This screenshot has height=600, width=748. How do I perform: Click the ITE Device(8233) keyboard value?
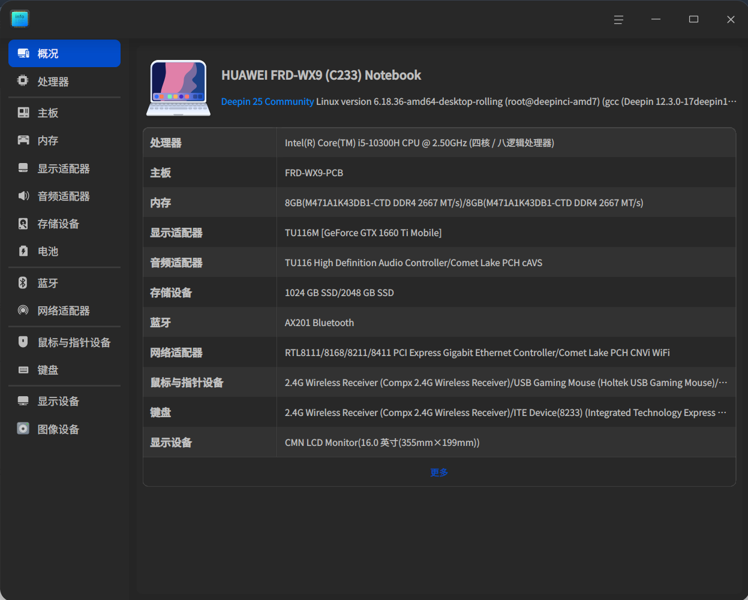click(506, 412)
